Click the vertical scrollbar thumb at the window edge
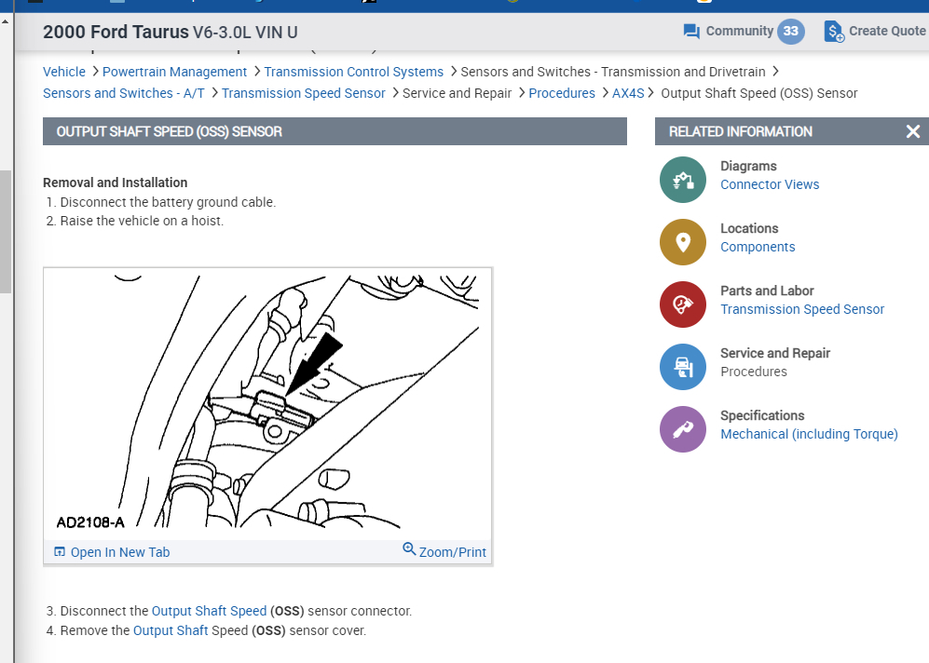929x663 pixels. point(6,232)
